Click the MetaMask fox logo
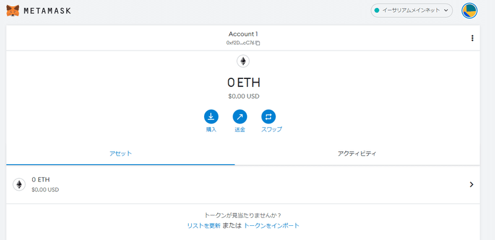The image size is (495, 240). (x=12, y=10)
